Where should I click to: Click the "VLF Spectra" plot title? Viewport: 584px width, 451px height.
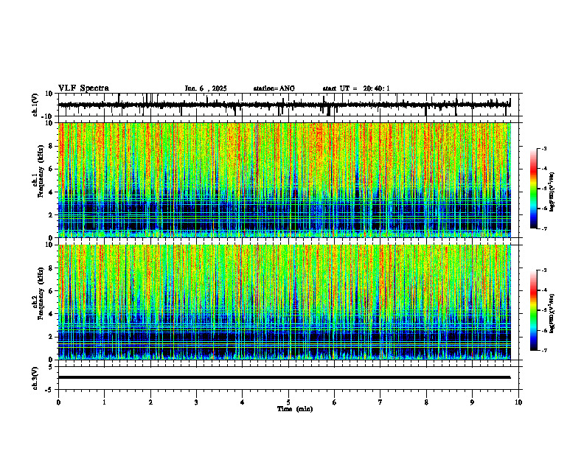pos(83,88)
